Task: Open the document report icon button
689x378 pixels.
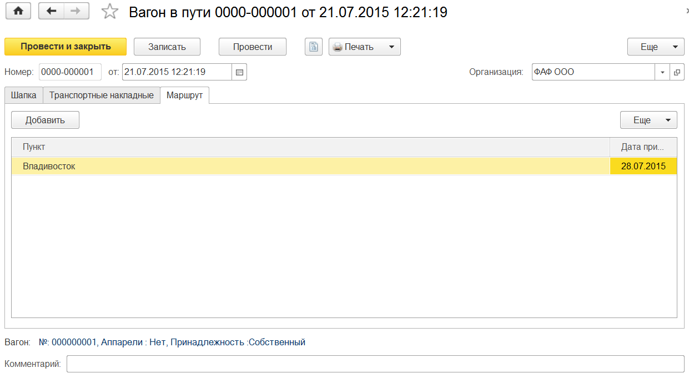Action: [x=314, y=47]
